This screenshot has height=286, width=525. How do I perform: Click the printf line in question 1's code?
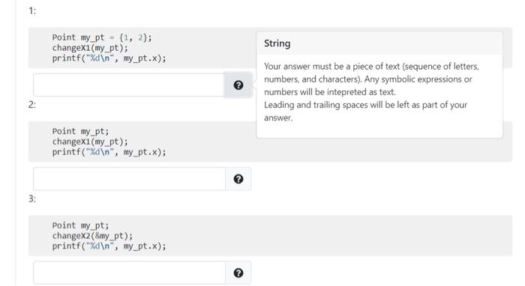point(109,58)
